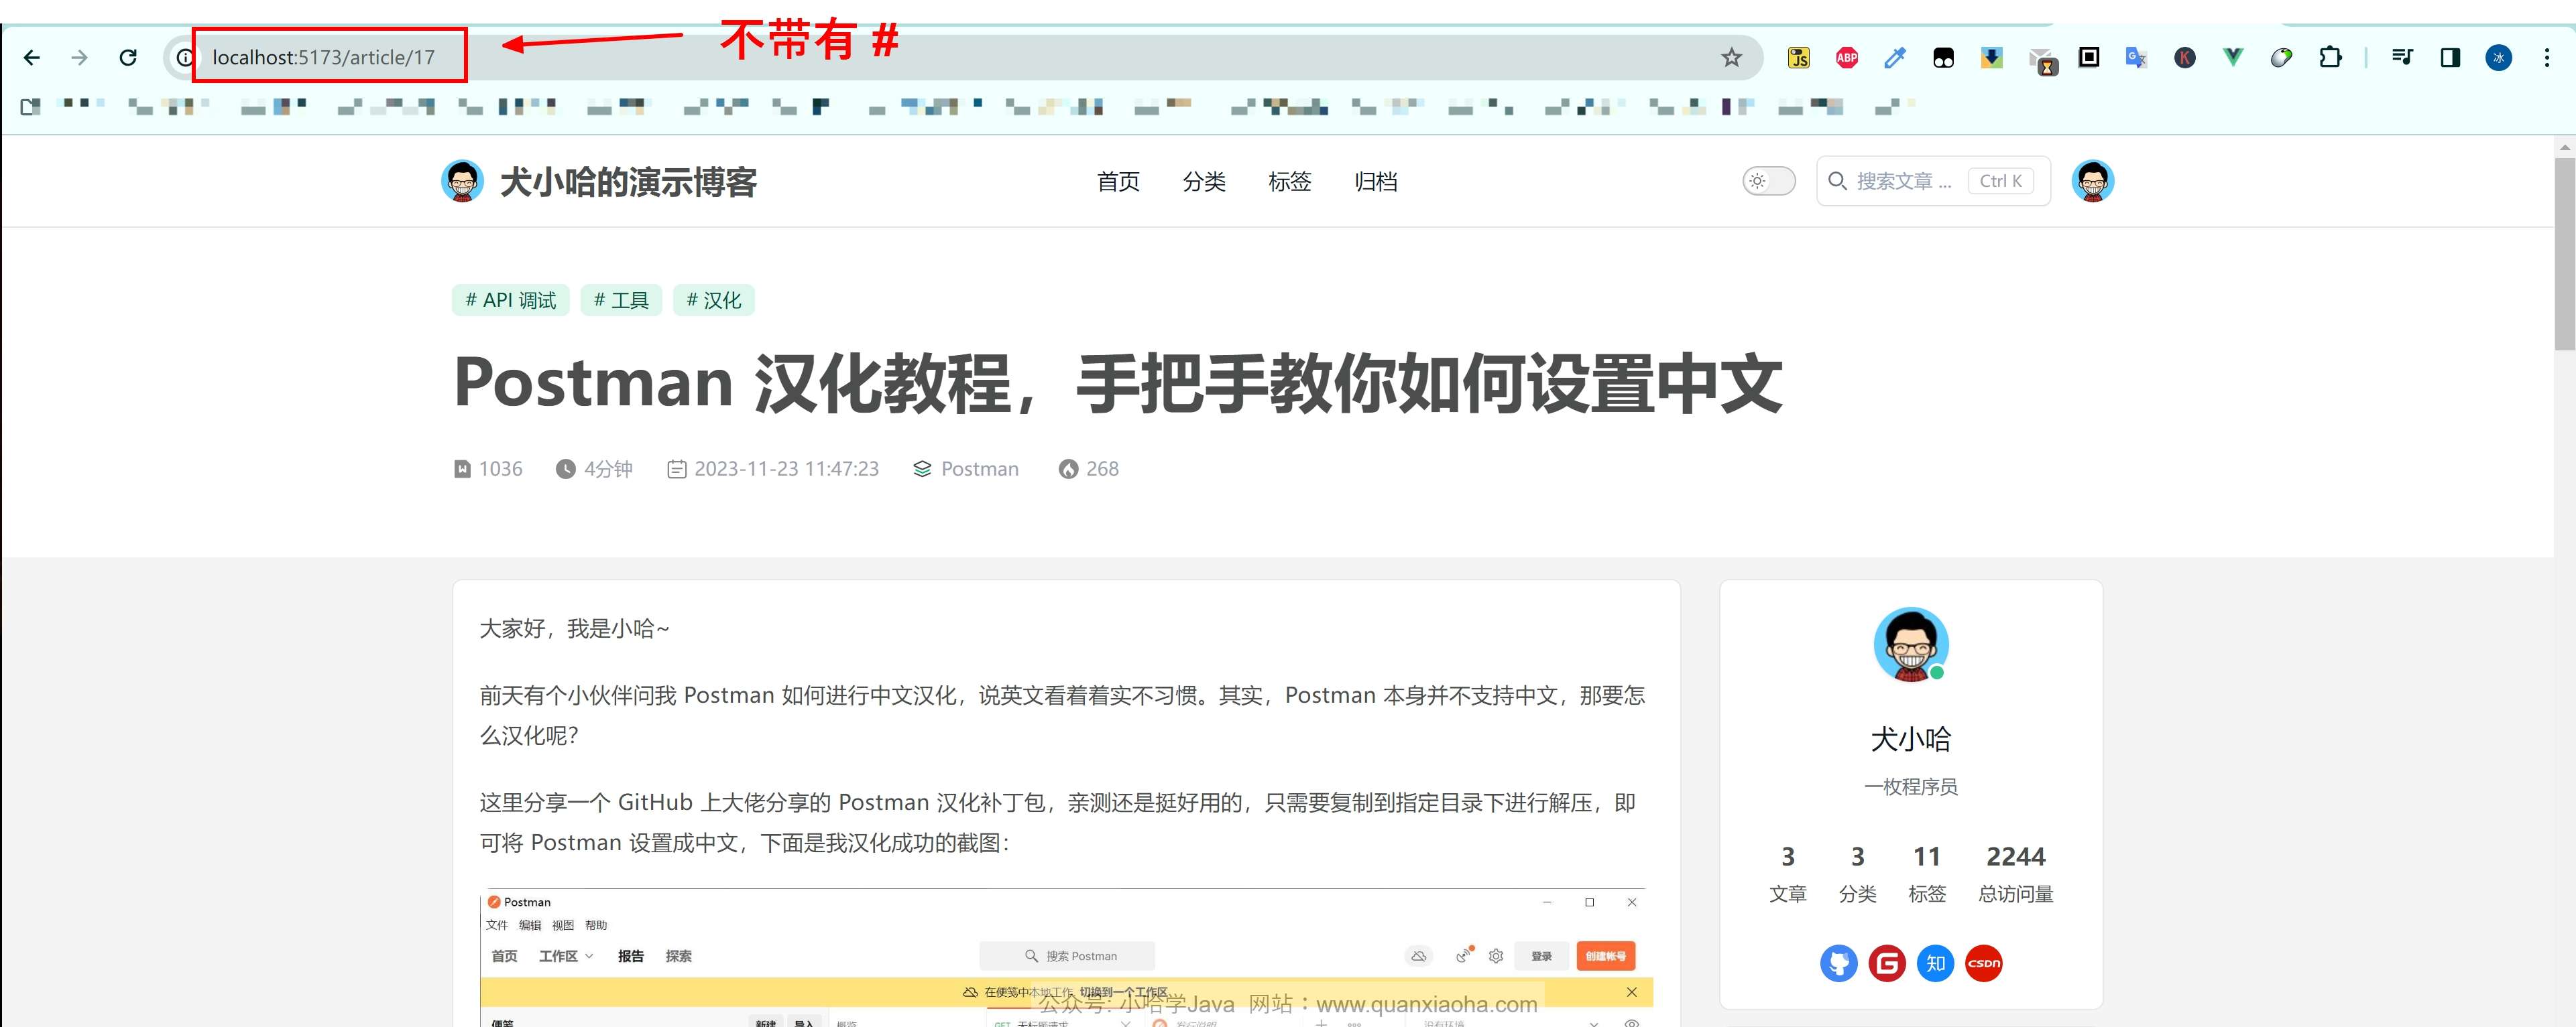Select the # 汉化 tag

(714, 301)
